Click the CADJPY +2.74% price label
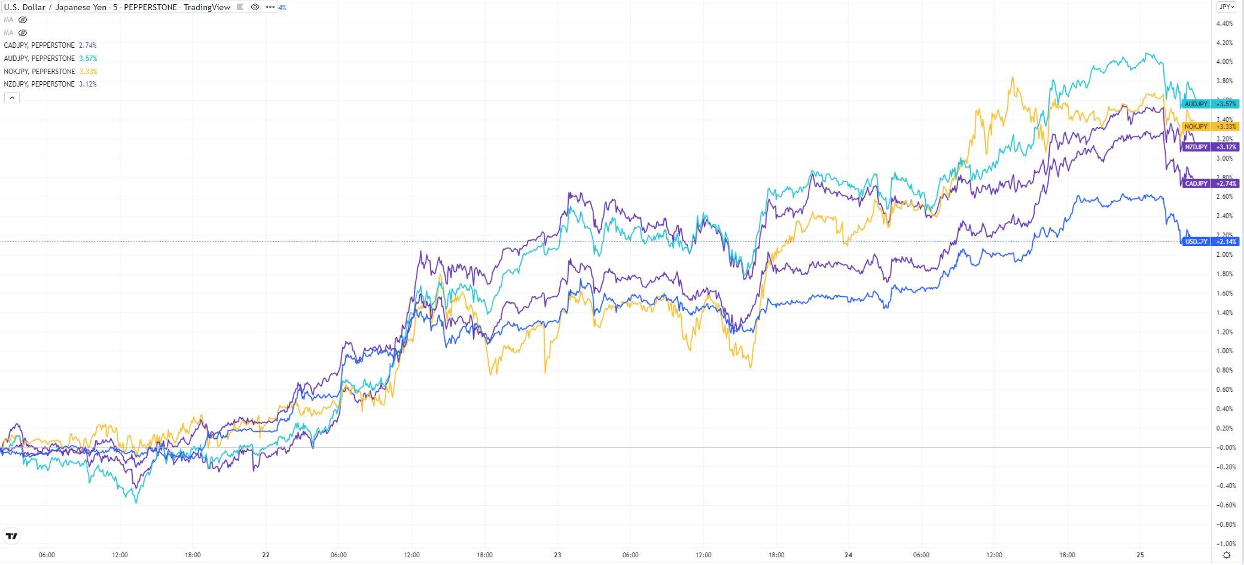 [1209, 183]
